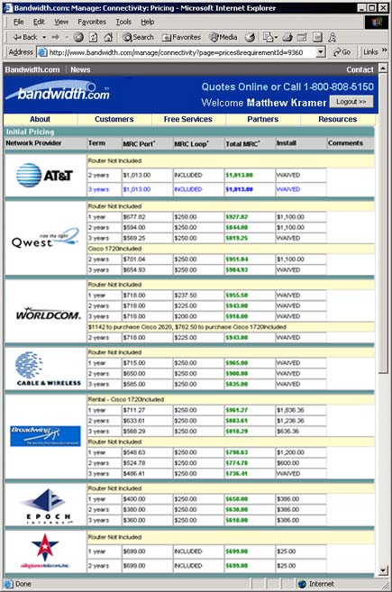The width and height of the screenshot is (392, 592).
Task: Click the Cable & Wireless logo
Action: (x=49, y=369)
